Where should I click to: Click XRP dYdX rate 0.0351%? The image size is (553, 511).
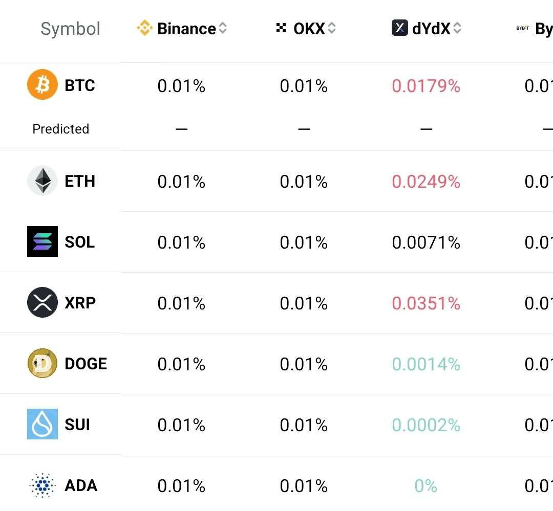tap(426, 303)
